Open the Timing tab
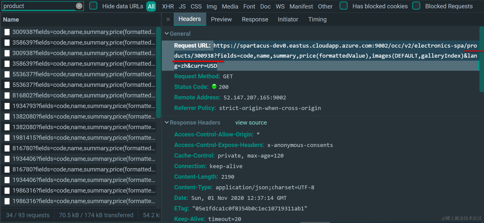The width and height of the screenshot is (484, 223). tap(317, 19)
